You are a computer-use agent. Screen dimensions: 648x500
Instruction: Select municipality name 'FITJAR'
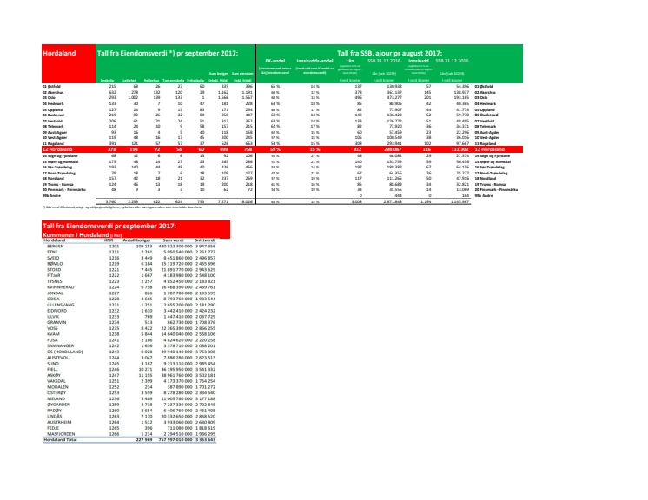(x=54, y=275)
